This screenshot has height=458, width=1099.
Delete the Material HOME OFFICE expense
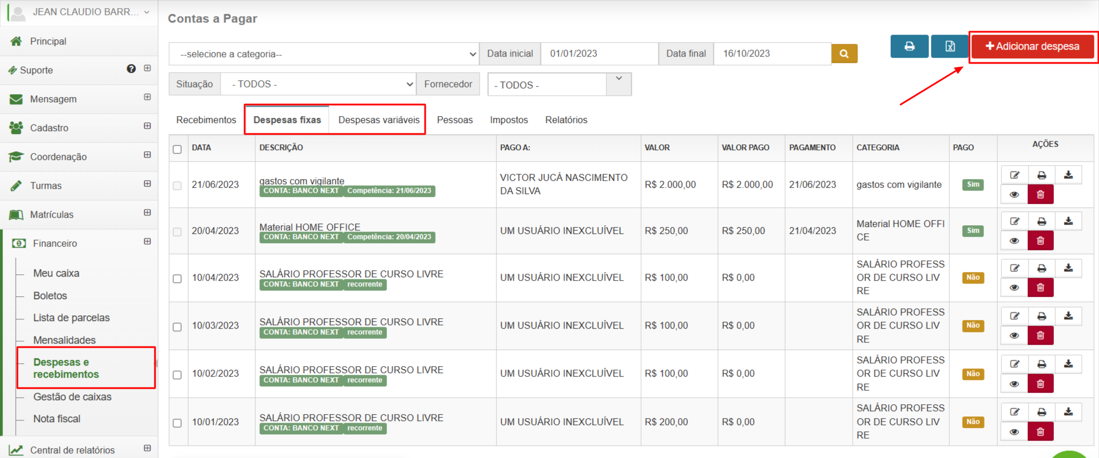(1041, 241)
